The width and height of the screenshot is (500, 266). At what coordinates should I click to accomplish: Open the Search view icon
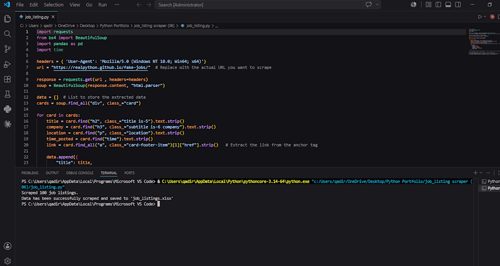7,34
